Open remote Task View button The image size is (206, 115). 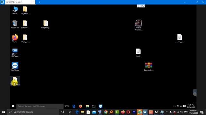pyautogui.click(x=67, y=106)
